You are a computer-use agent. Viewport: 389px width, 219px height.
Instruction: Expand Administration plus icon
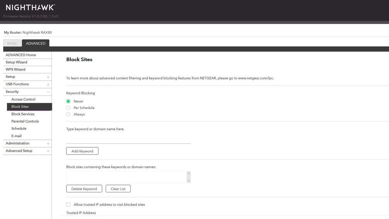click(x=48, y=143)
